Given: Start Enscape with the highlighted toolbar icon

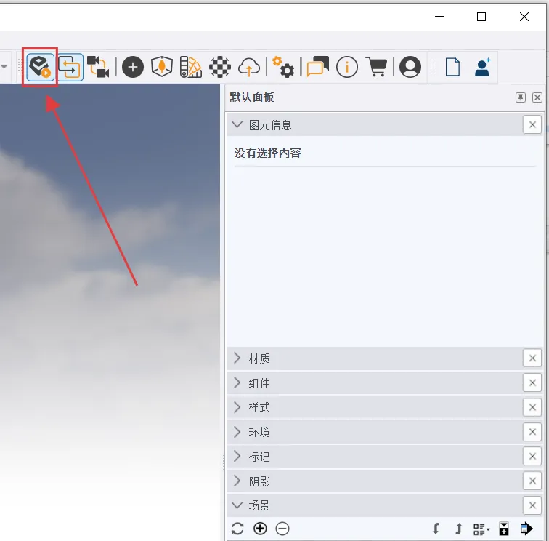Looking at the screenshot, I should 40,67.
